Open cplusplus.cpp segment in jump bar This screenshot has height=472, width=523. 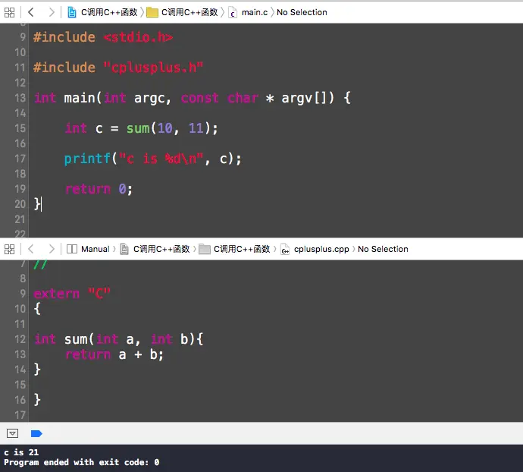(x=321, y=249)
